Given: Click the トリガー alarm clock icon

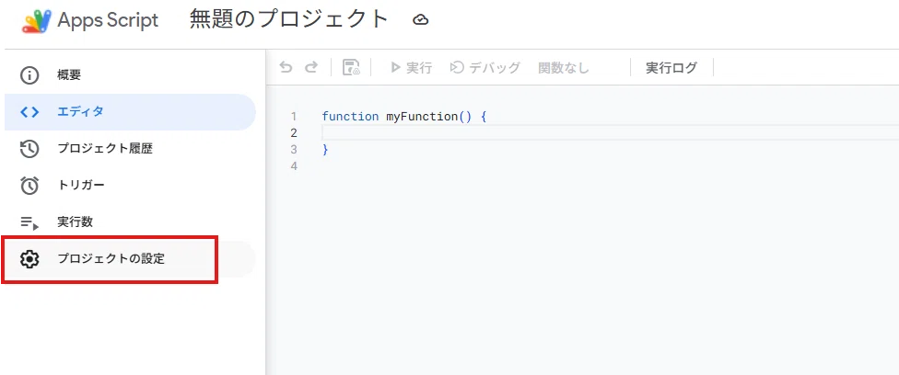Looking at the screenshot, I should pos(29,186).
